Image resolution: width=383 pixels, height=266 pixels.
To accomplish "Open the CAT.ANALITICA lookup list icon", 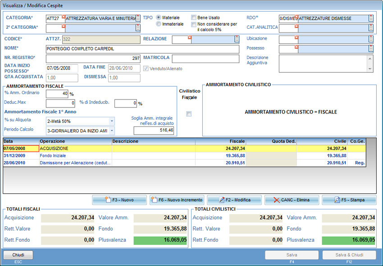I will point(371,28).
